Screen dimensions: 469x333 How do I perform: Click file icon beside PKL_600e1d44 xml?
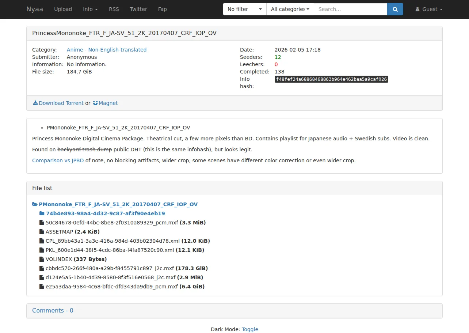[42, 250]
